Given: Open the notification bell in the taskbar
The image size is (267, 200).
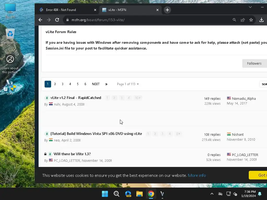Looking at the screenshot, I should click(260, 194).
